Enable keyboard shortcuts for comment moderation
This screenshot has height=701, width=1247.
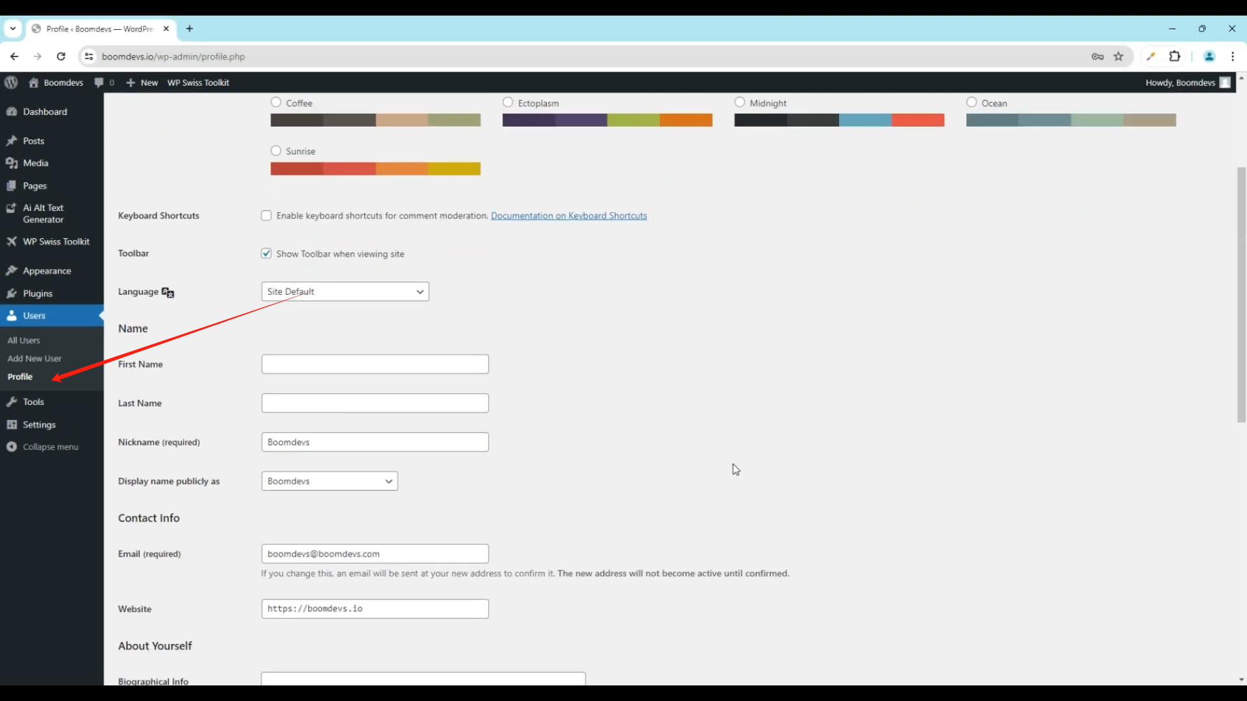tap(266, 215)
